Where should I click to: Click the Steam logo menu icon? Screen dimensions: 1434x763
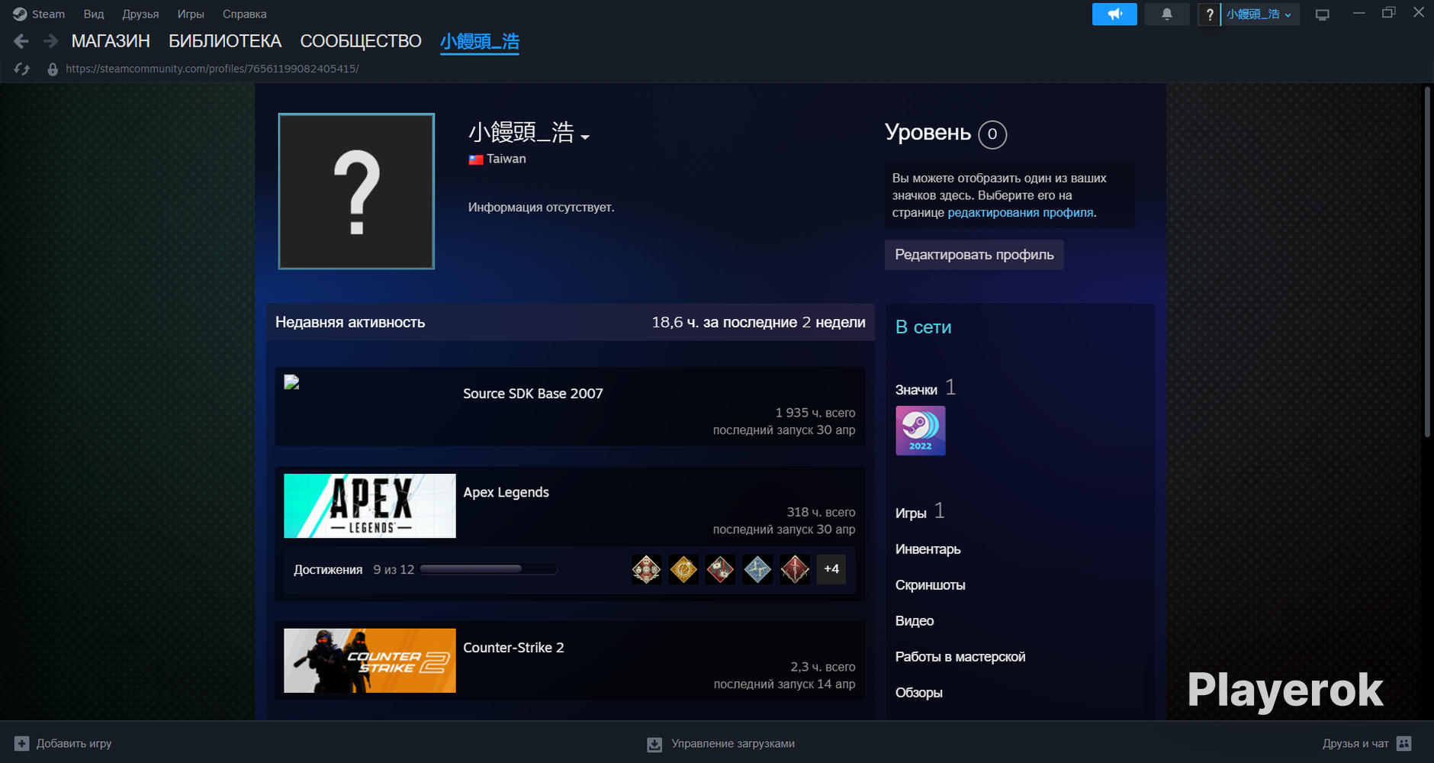[20, 14]
